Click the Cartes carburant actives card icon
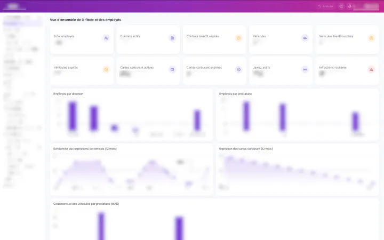Viewport: 384px width, 240px height. click(172, 69)
